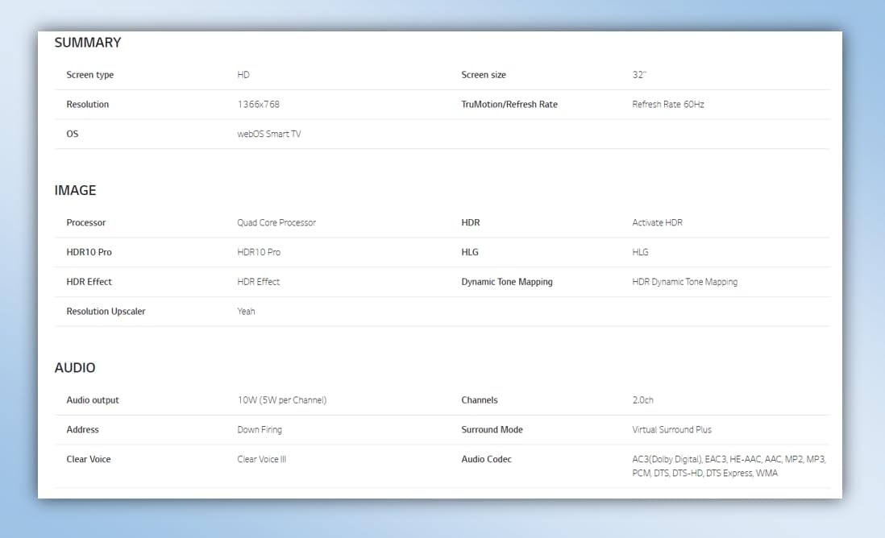Click the webOS Smart TV value
Image resolution: width=885 pixels, height=538 pixels.
268,134
